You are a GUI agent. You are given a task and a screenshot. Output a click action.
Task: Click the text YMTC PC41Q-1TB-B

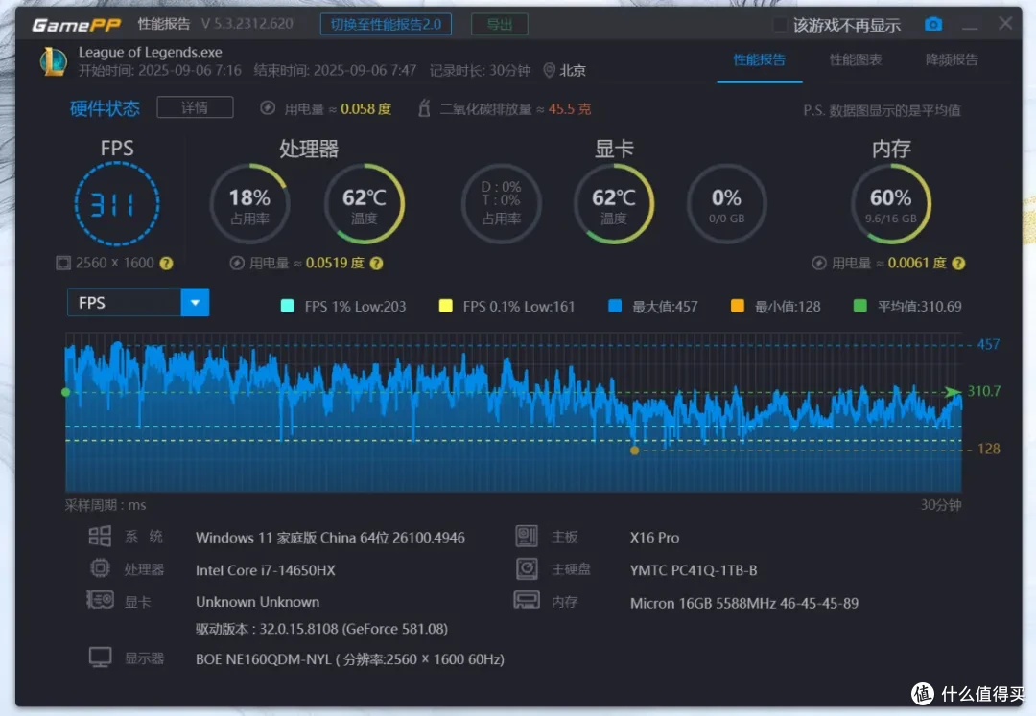694,570
